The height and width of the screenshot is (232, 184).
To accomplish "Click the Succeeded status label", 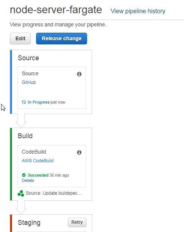I will (38, 175).
